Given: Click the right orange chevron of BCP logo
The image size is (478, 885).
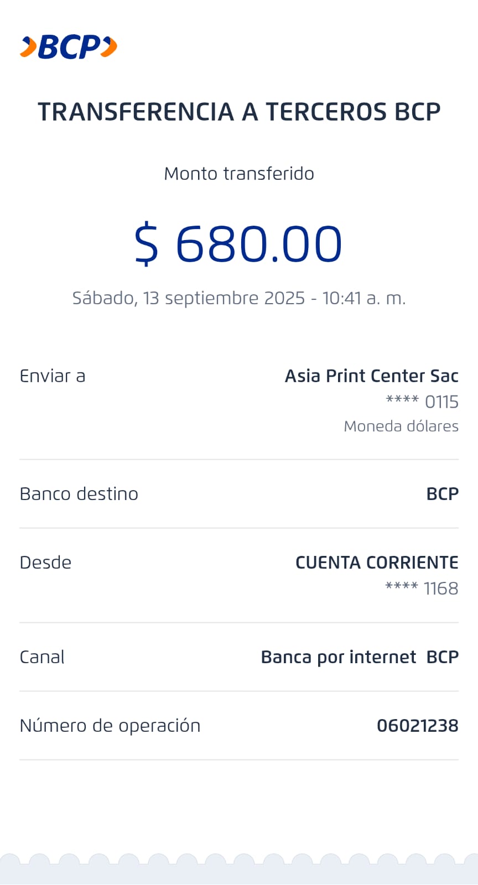Looking at the screenshot, I should pyautogui.click(x=110, y=47).
